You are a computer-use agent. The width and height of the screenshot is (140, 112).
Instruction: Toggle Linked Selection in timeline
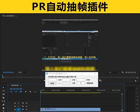tap(21, 92)
